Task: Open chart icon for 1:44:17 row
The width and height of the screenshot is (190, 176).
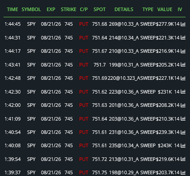Action: 183,51
